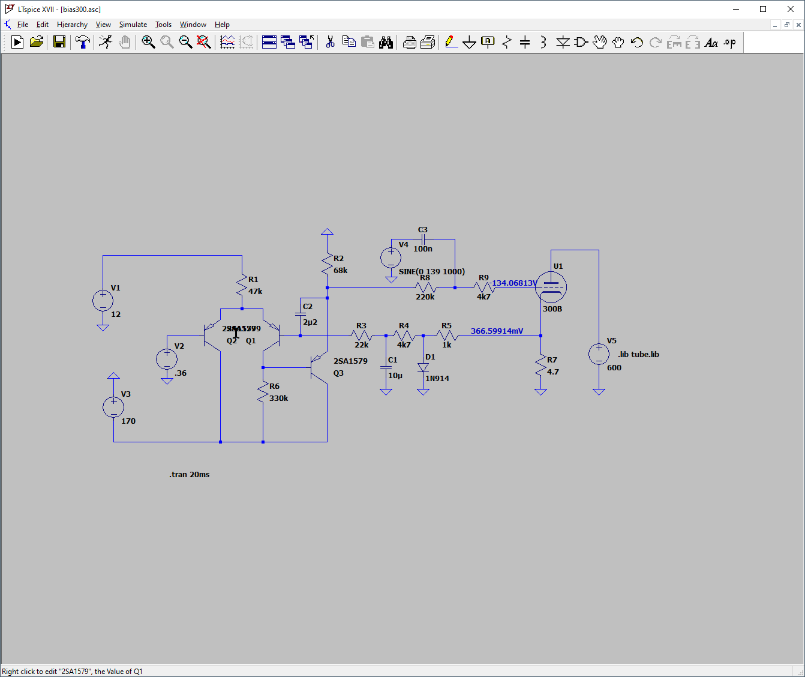Click the Close all windows icon
Screen dimensions: 805x677
point(307,42)
